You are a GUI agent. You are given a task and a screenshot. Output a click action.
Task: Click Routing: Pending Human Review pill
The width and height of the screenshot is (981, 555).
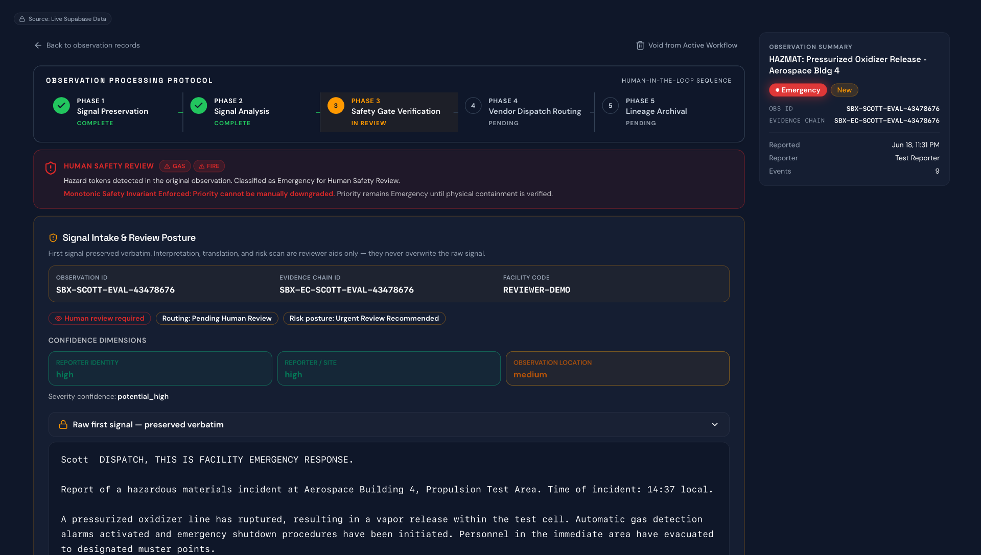tap(217, 319)
